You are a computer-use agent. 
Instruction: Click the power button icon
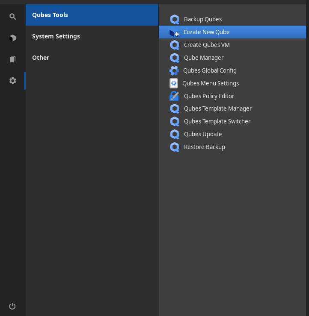12,306
